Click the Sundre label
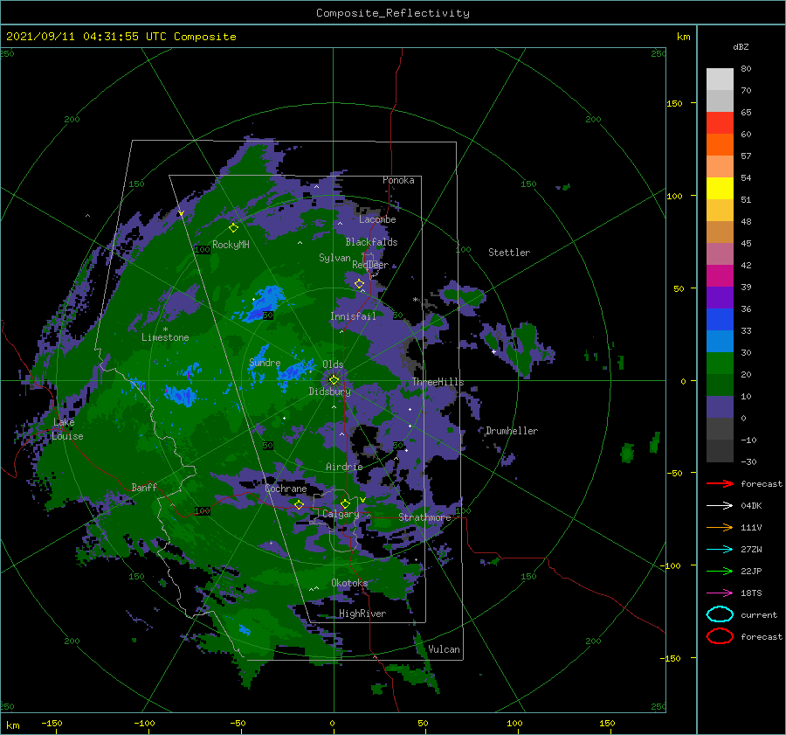Viewport: 786px width, 735px height. (265, 362)
